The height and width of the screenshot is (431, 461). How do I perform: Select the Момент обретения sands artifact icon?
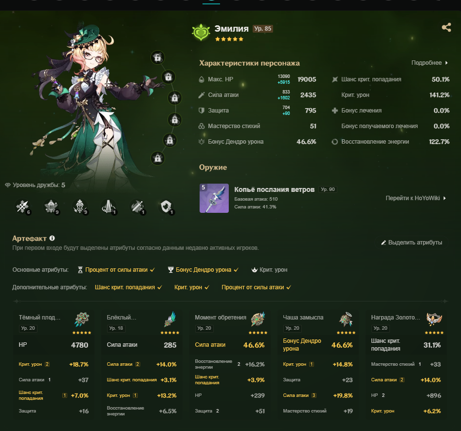click(x=258, y=319)
